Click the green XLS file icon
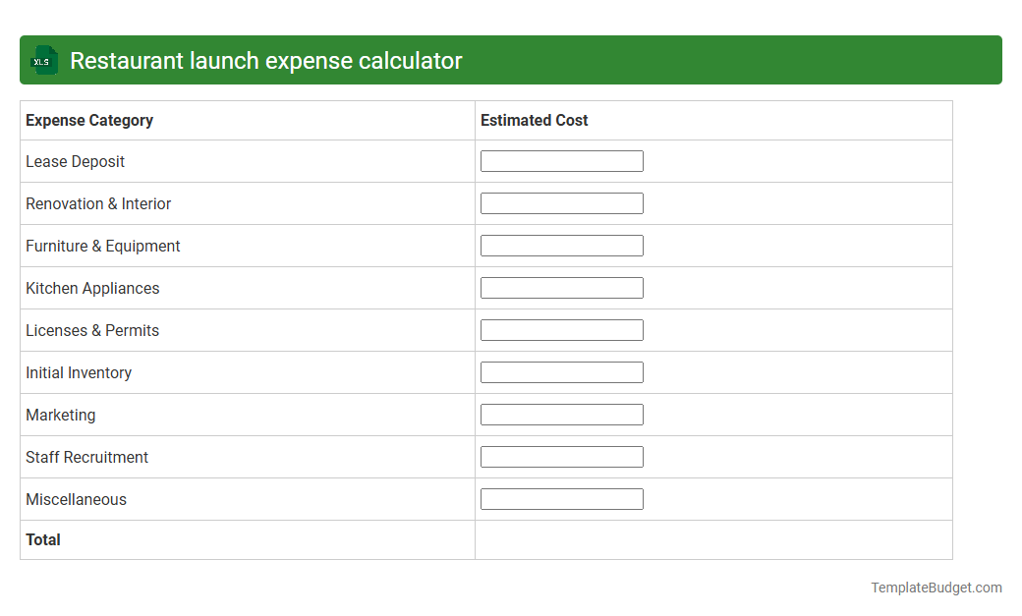 coord(43,60)
